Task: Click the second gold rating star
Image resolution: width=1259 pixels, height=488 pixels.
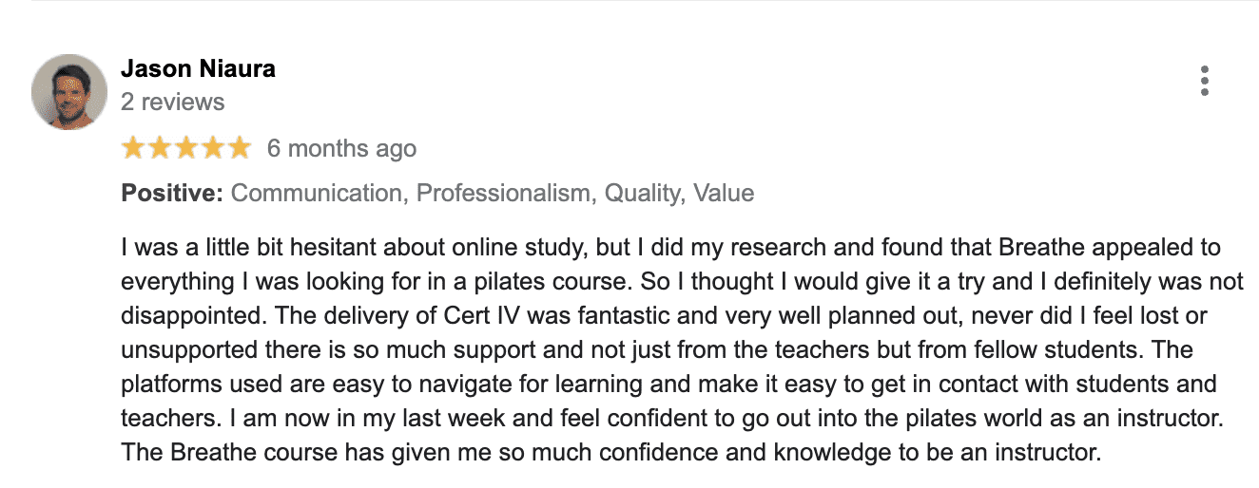Action: 160,148
